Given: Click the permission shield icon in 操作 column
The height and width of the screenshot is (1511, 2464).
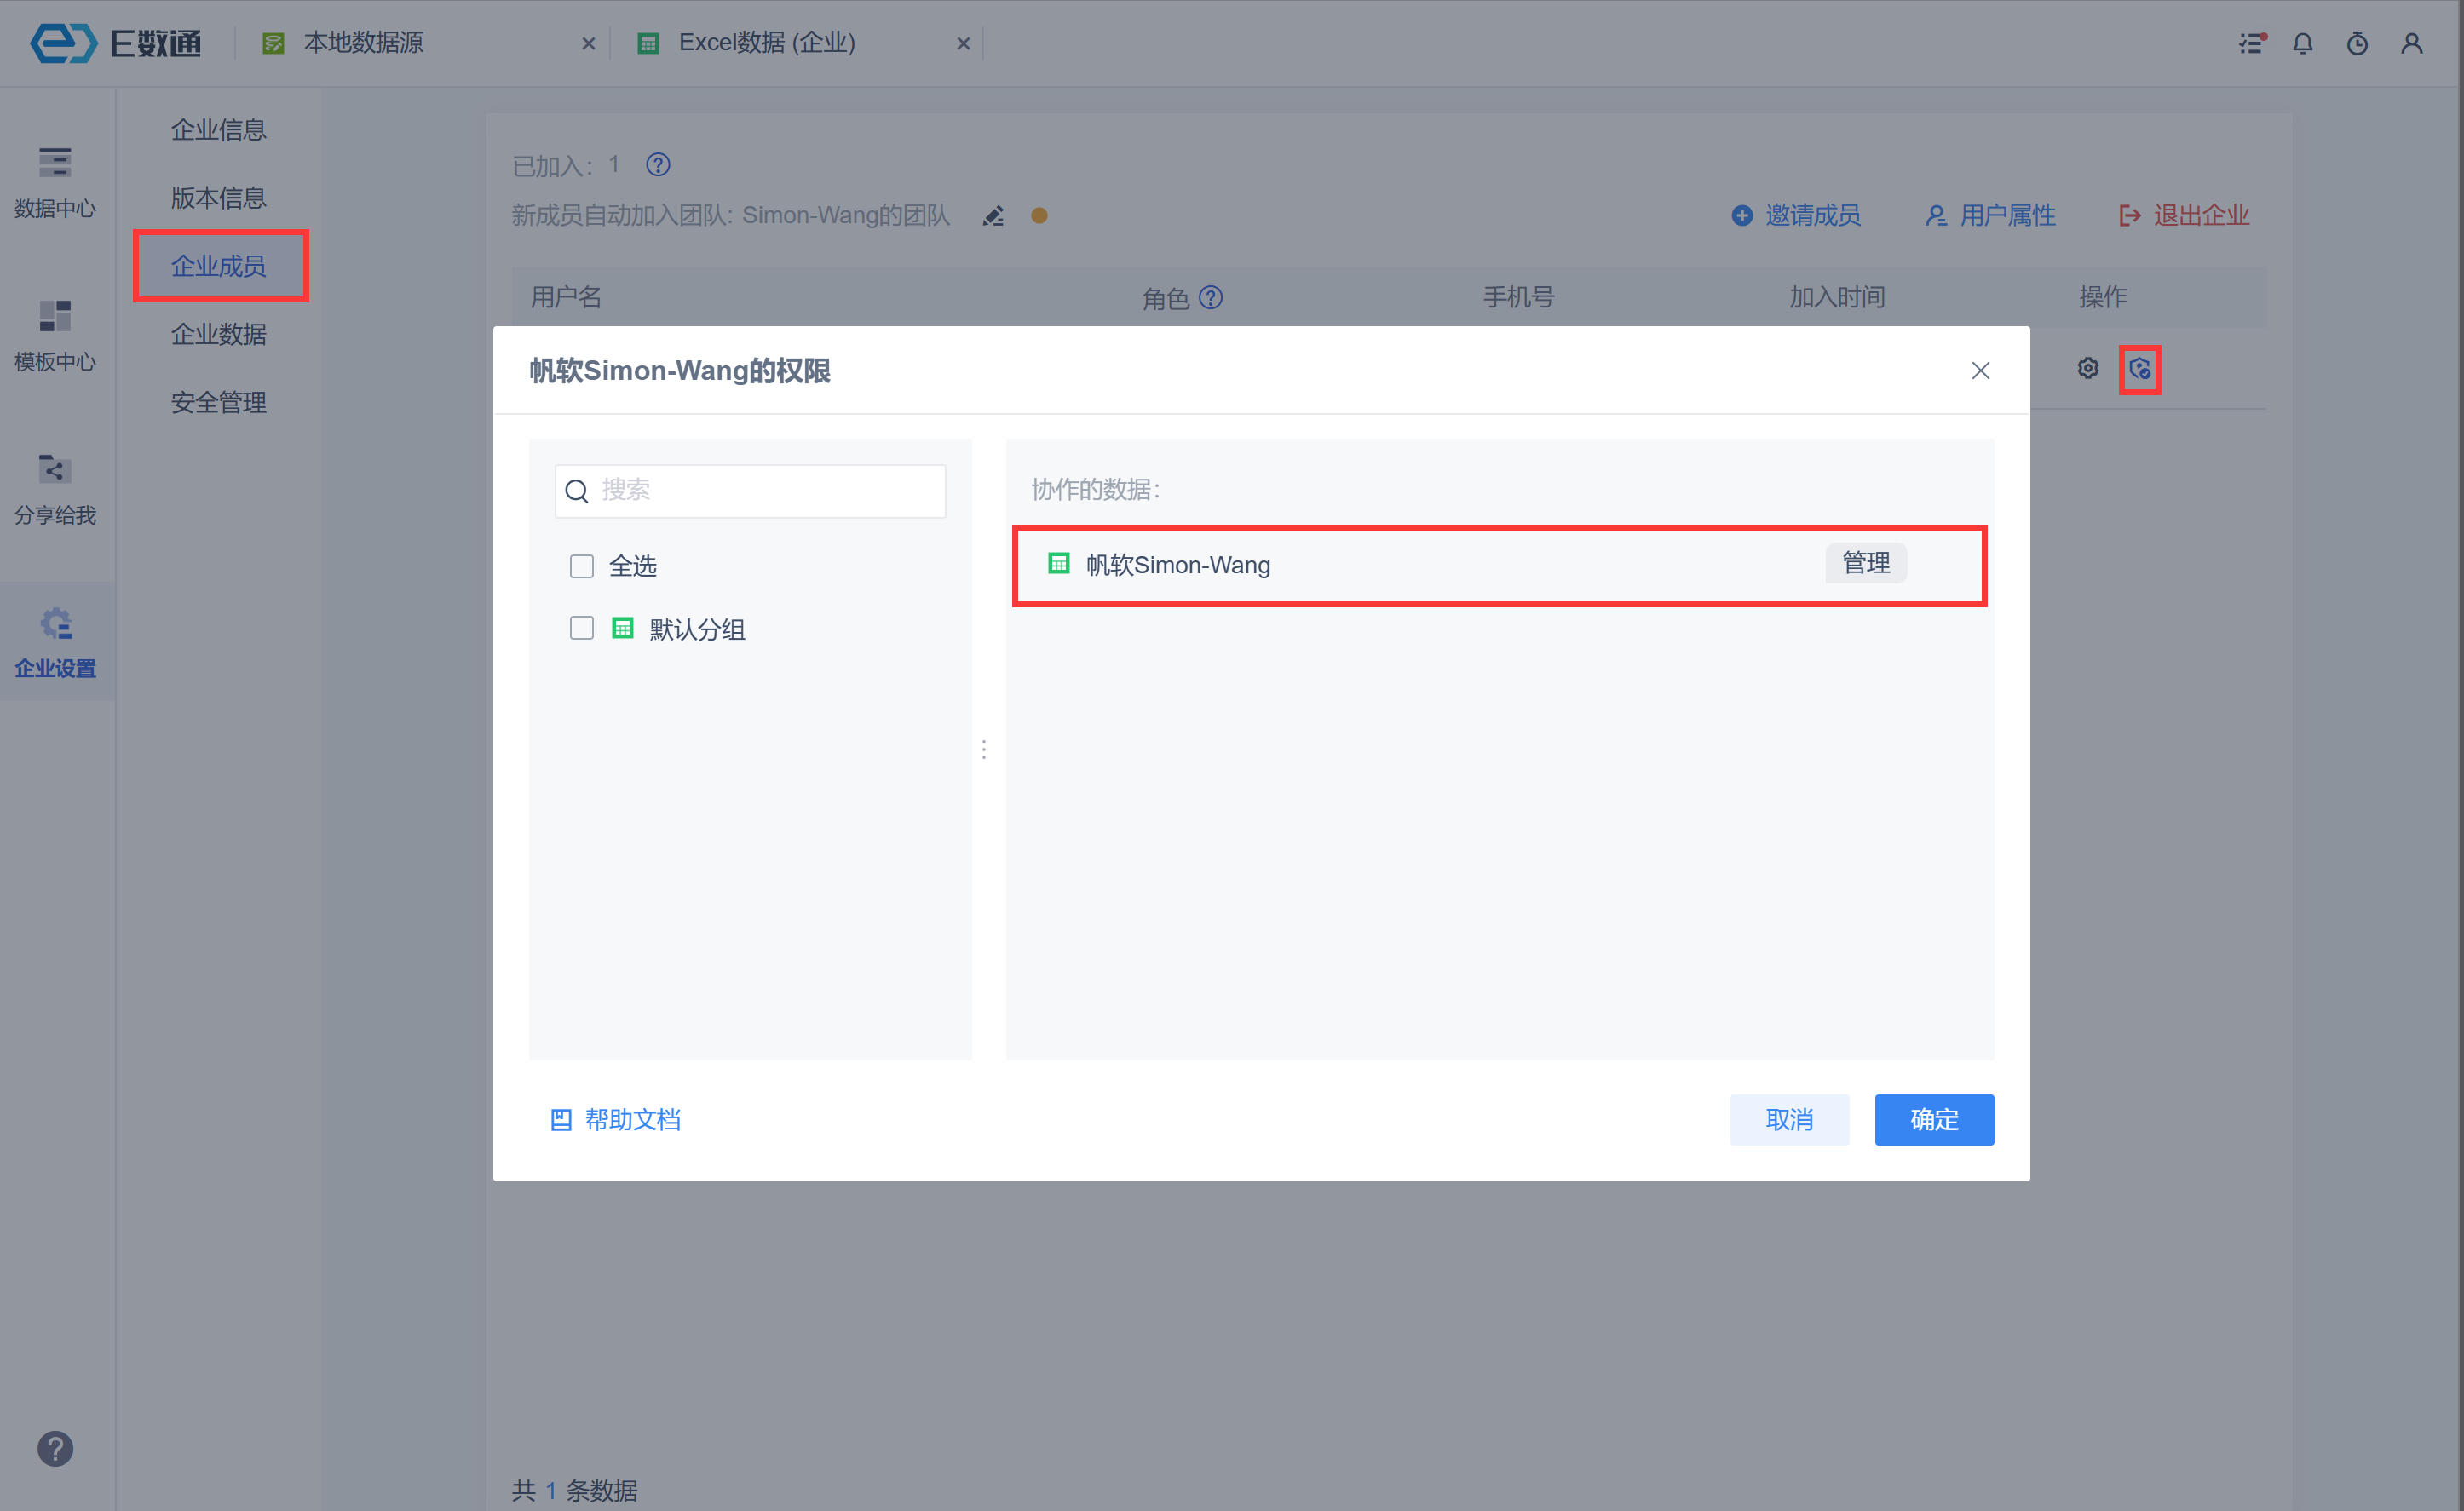Looking at the screenshot, I should (x=2139, y=369).
